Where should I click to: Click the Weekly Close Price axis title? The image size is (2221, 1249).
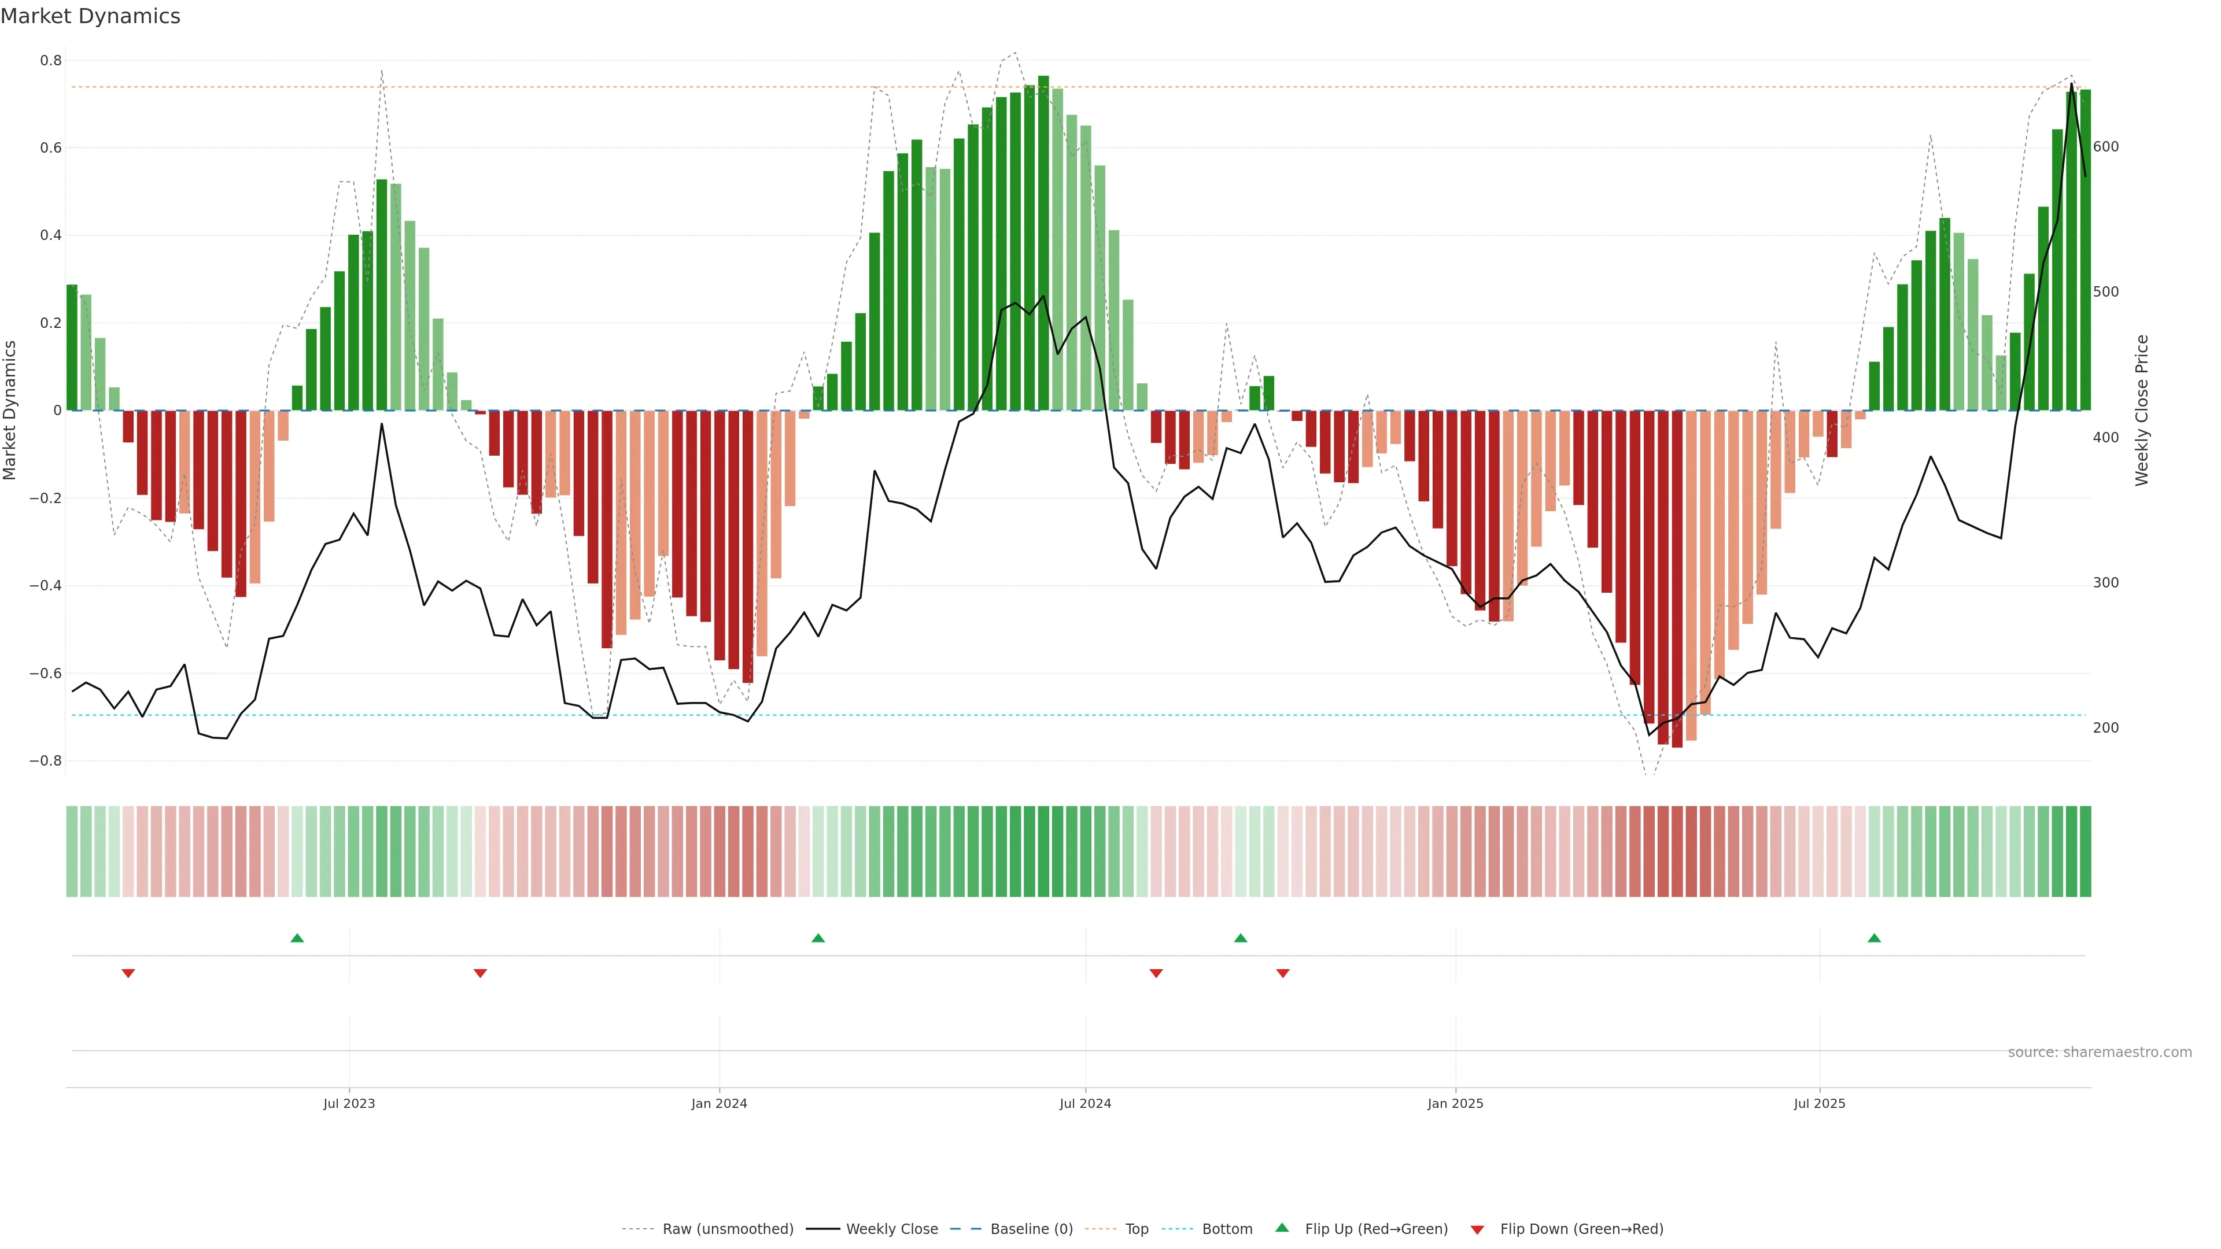2142,411
